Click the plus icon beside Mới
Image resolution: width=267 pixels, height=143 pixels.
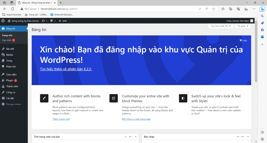(60, 21)
